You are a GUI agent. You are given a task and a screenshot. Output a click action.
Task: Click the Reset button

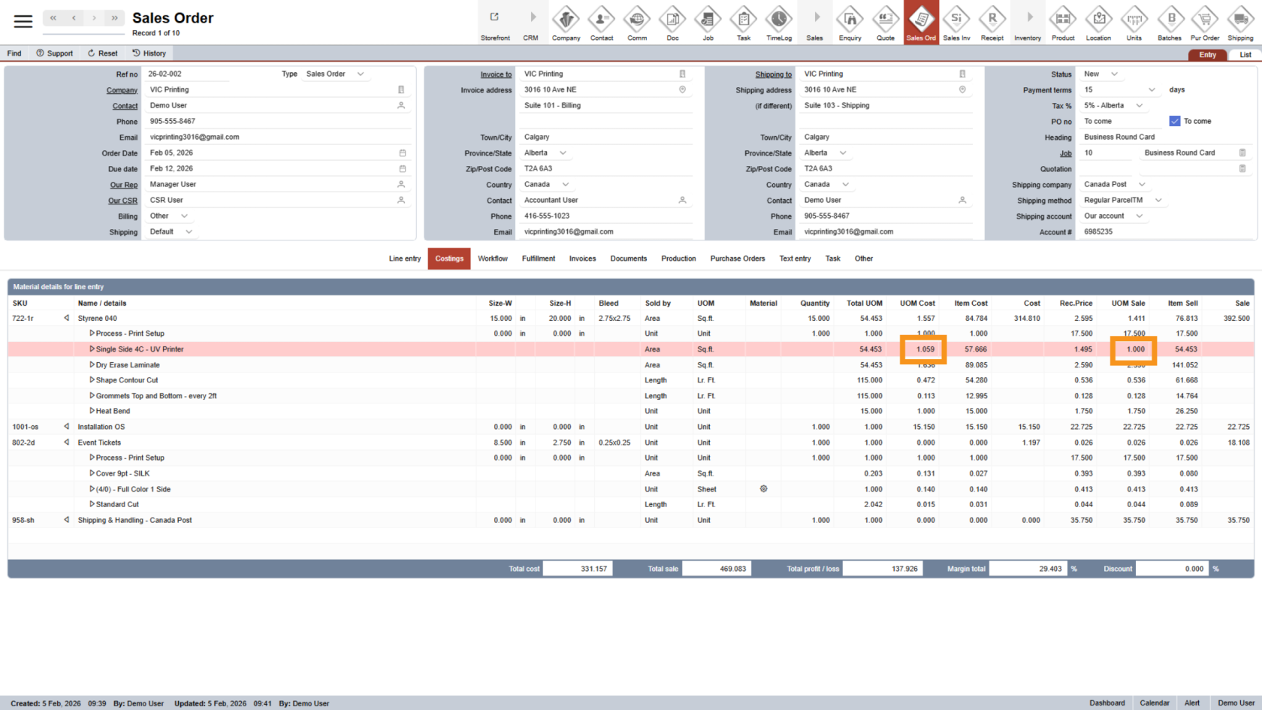pos(103,53)
